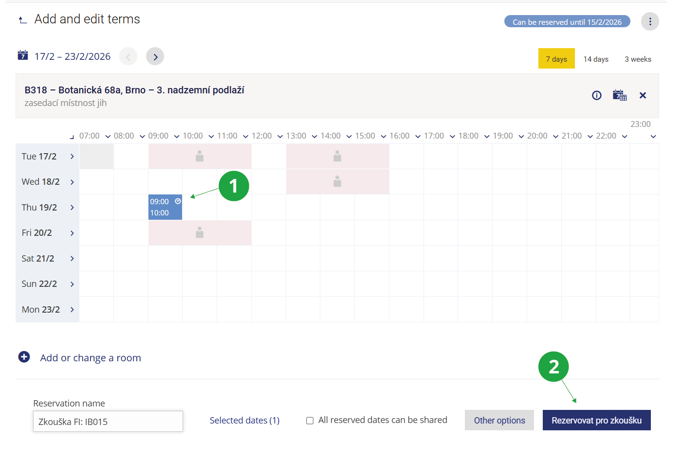Open the three-dot options menu
This screenshot has width=682, height=459.
pyautogui.click(x=649, y=22)
